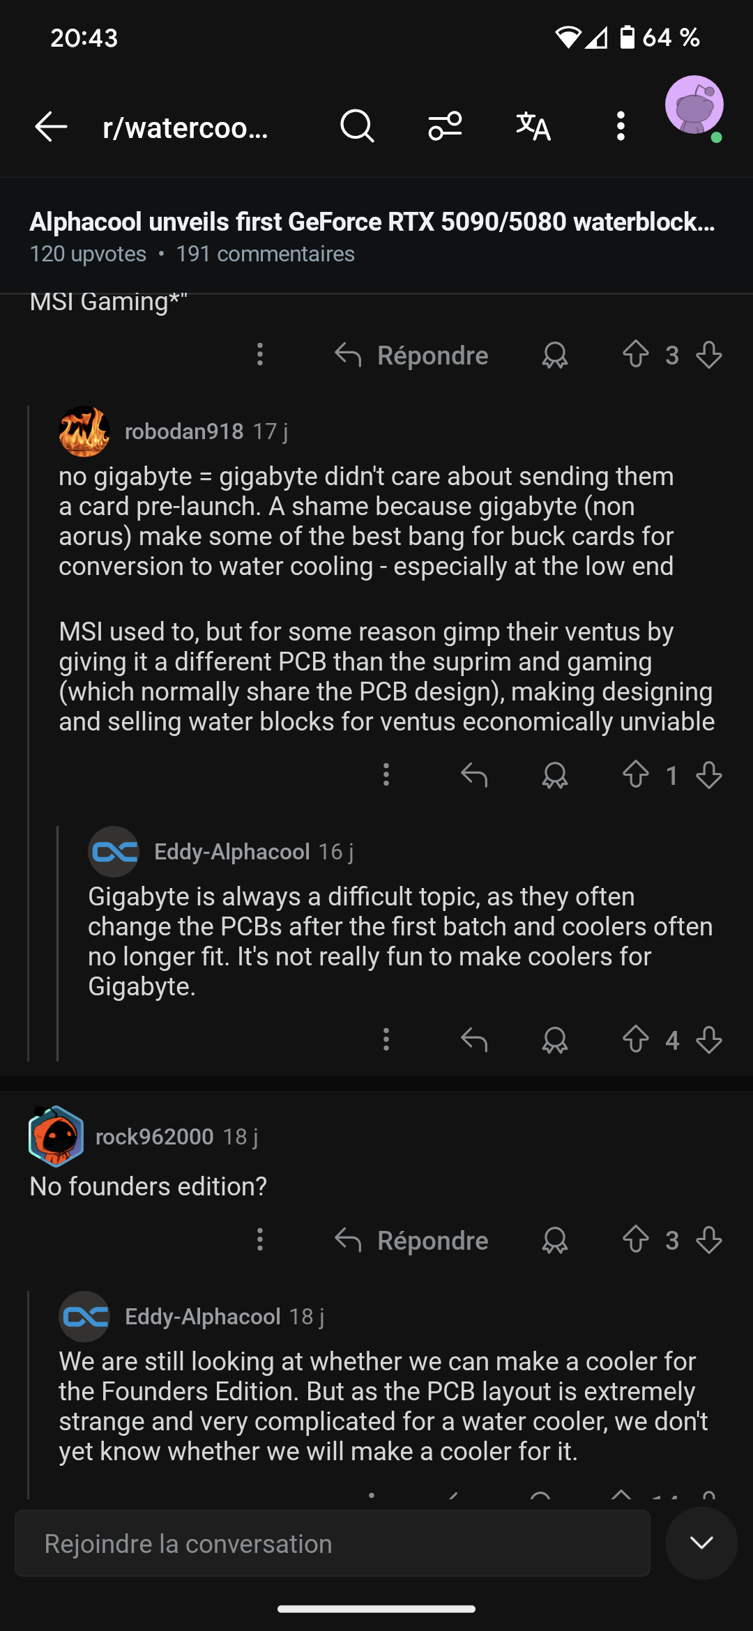Screen dimensions: 753x1631
Task: Tap the Rejoindre la conversation field
Action: pos(333,1543)
